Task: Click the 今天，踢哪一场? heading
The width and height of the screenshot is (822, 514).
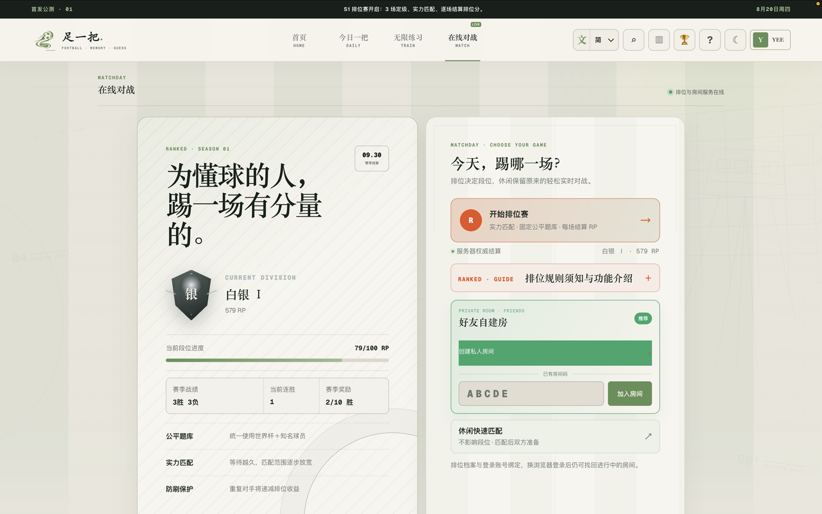Action: [x=505, y=164]
